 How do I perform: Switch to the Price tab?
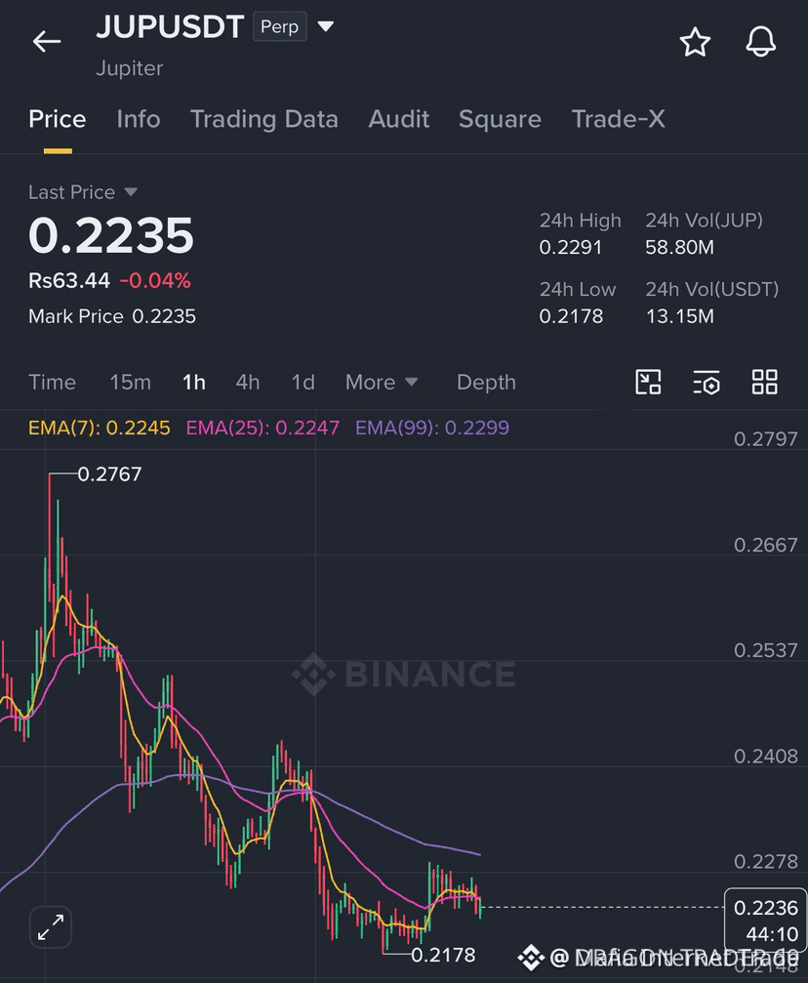click(57, 119)
